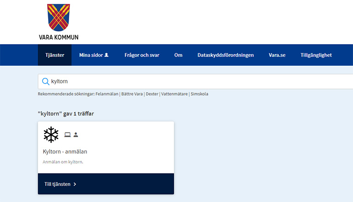
Task: Open the Tillgänglighet menu item
Action: pyautogui.click(x=316, y=55)
